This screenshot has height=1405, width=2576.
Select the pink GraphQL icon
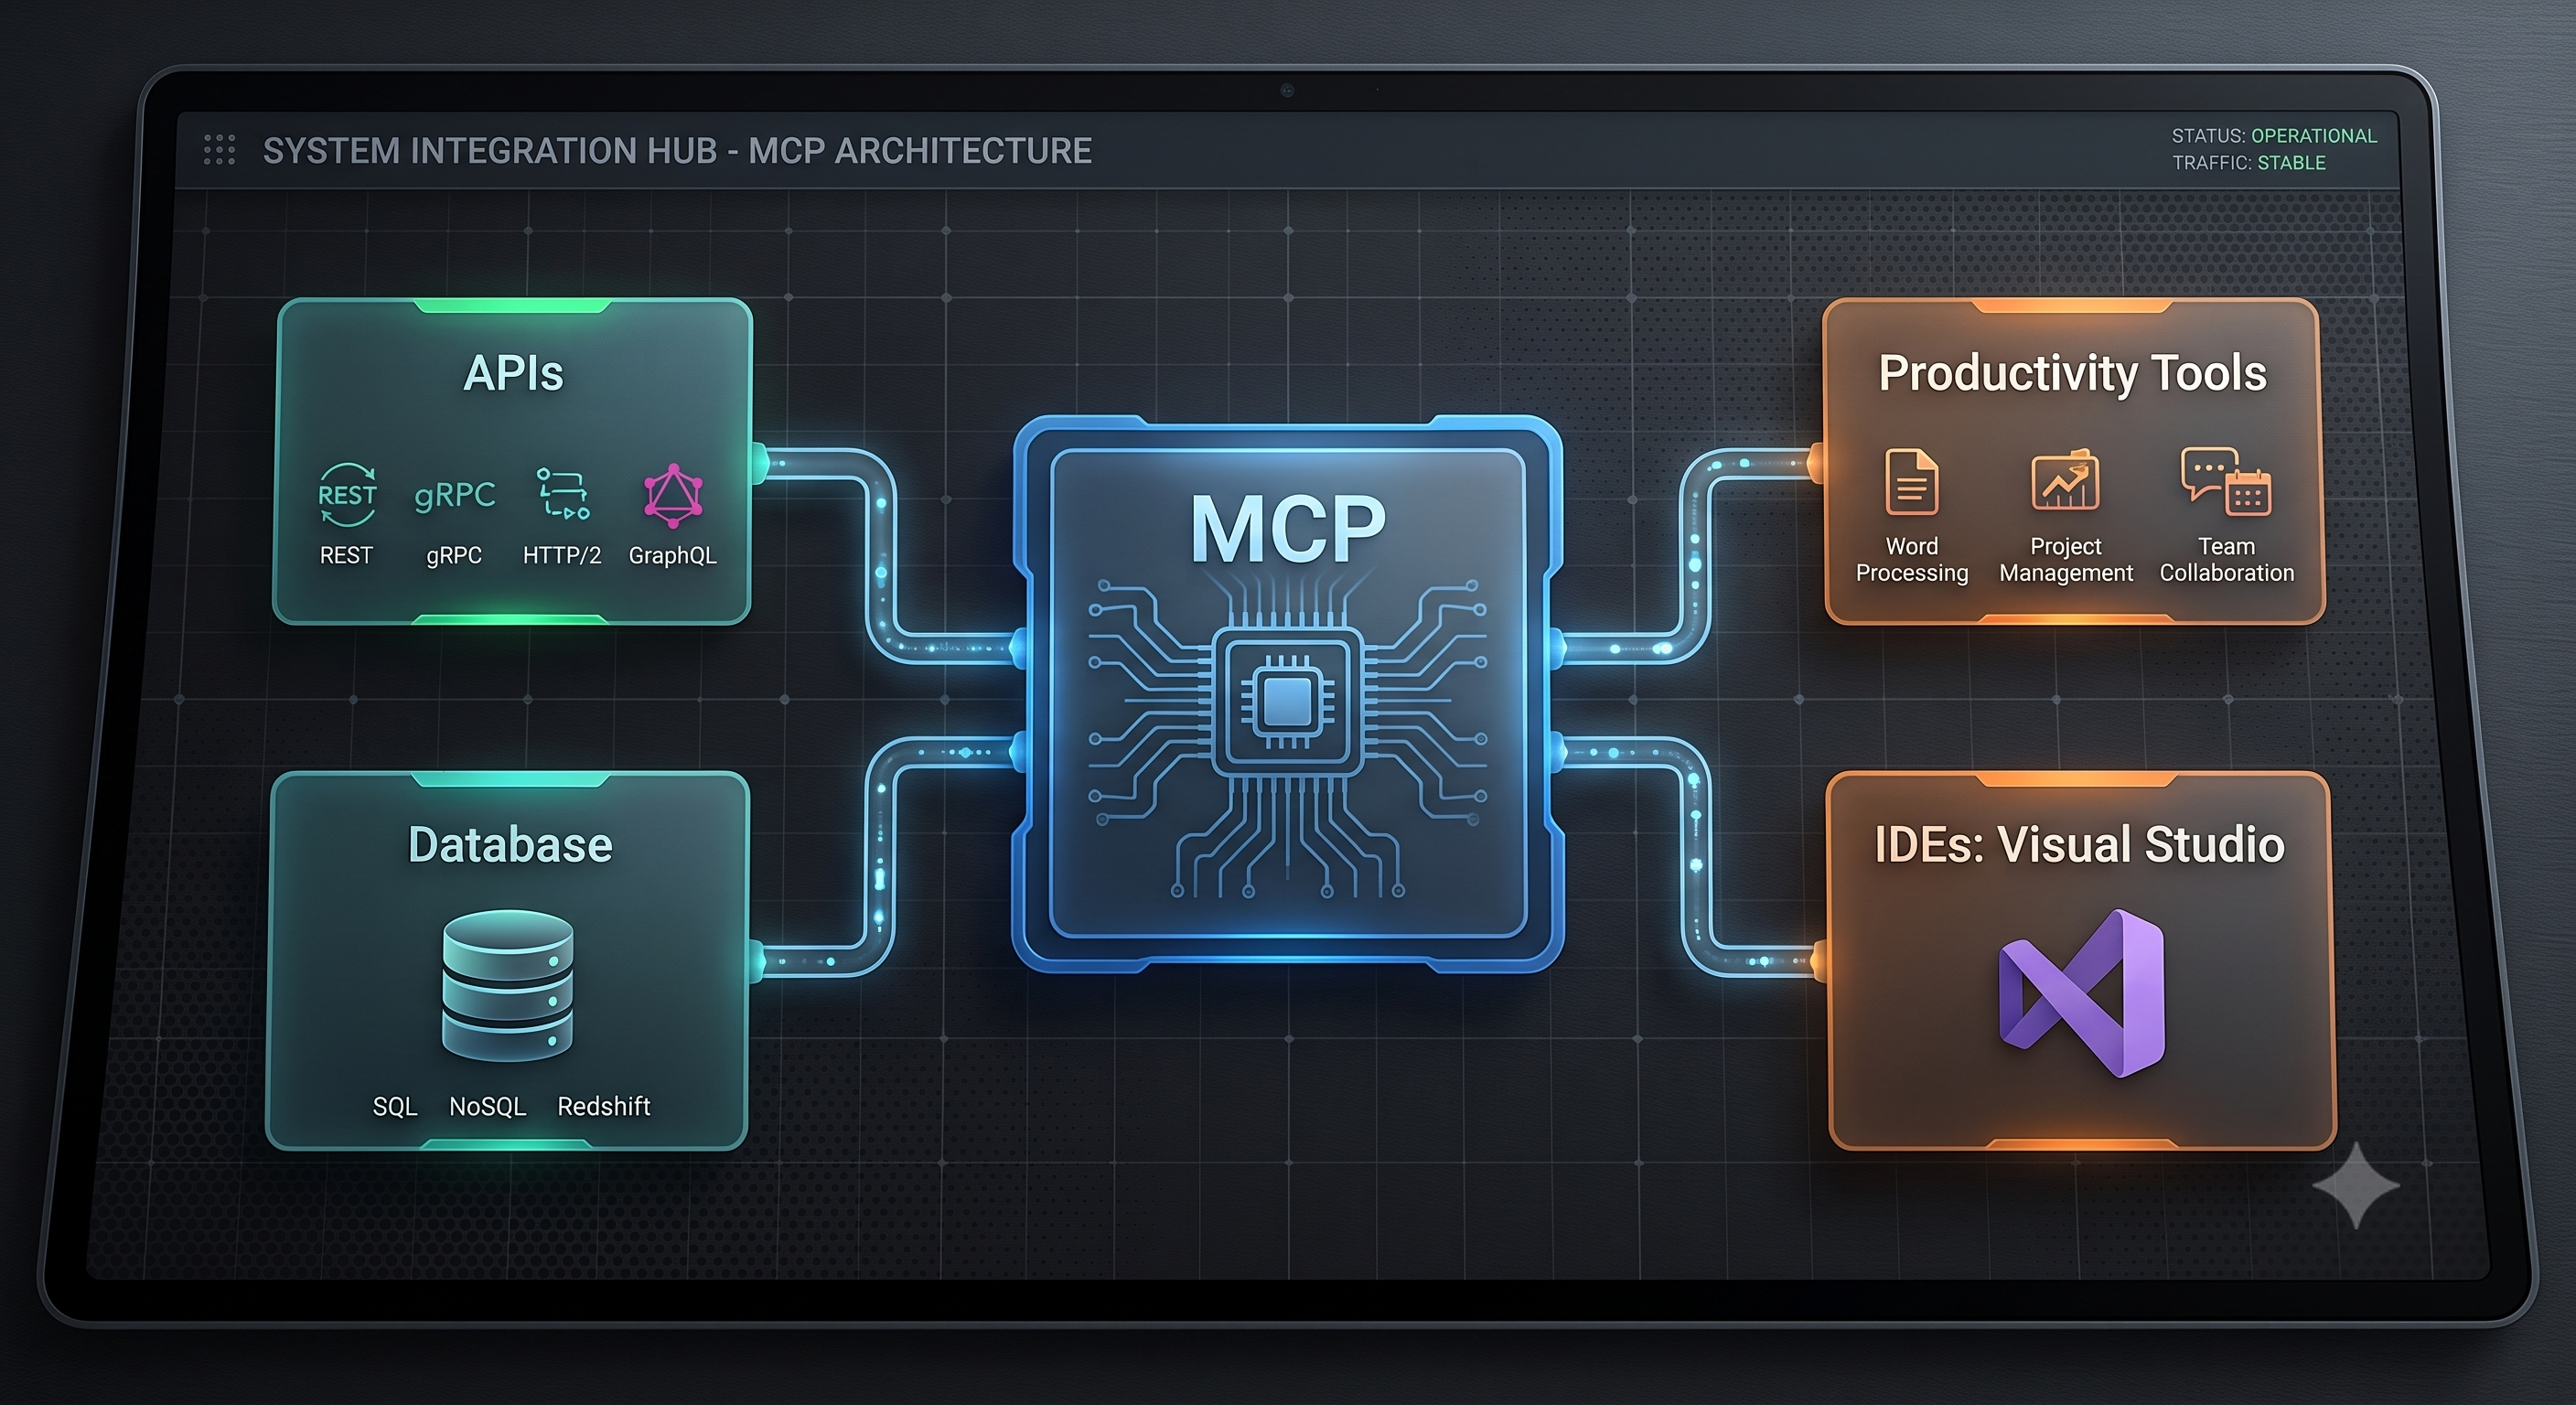pos(673,496)
